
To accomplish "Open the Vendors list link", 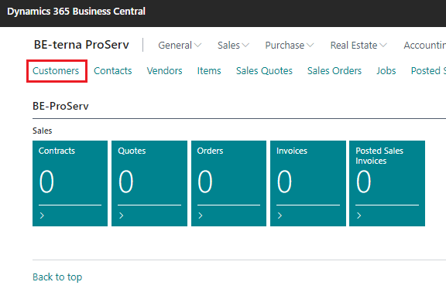I will (164, 70).
